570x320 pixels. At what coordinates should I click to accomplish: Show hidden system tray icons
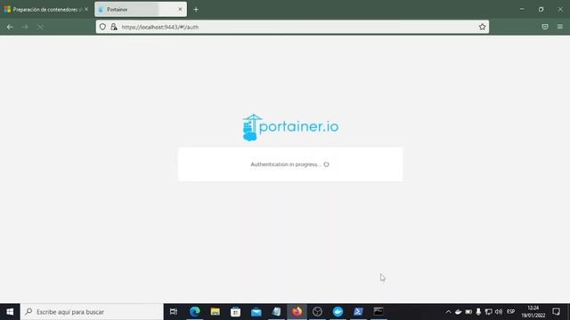point(448,312)
